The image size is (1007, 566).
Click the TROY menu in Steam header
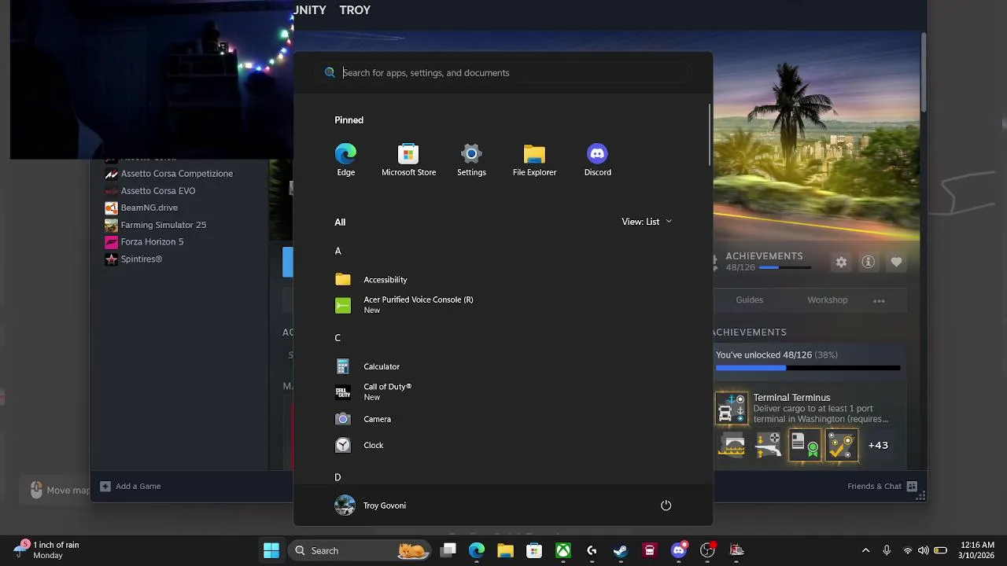coord(355,10)
